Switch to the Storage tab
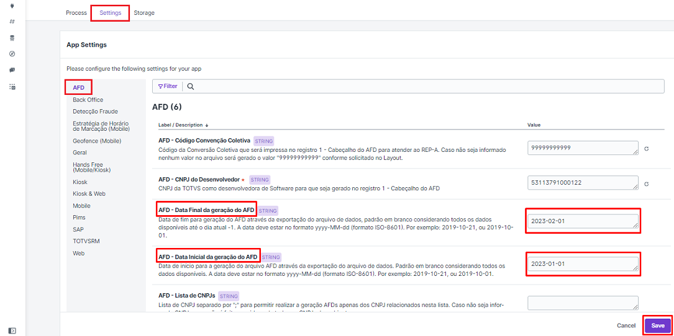 click(x=144, y=13)
